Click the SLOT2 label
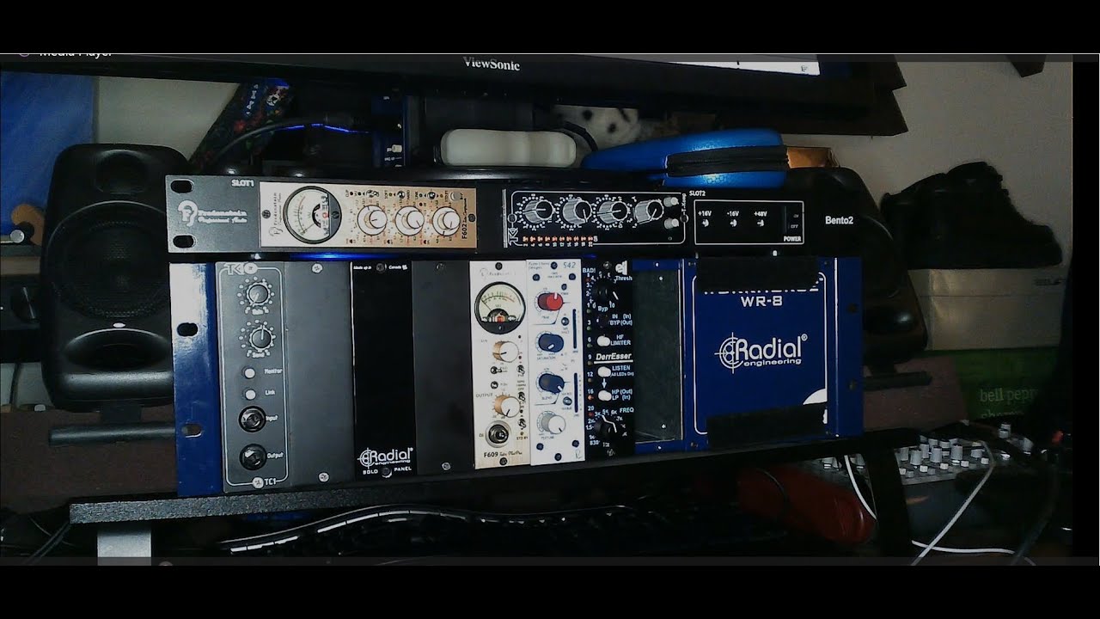The height and width of the screenshot is (619, 1100). click(699, 195)
